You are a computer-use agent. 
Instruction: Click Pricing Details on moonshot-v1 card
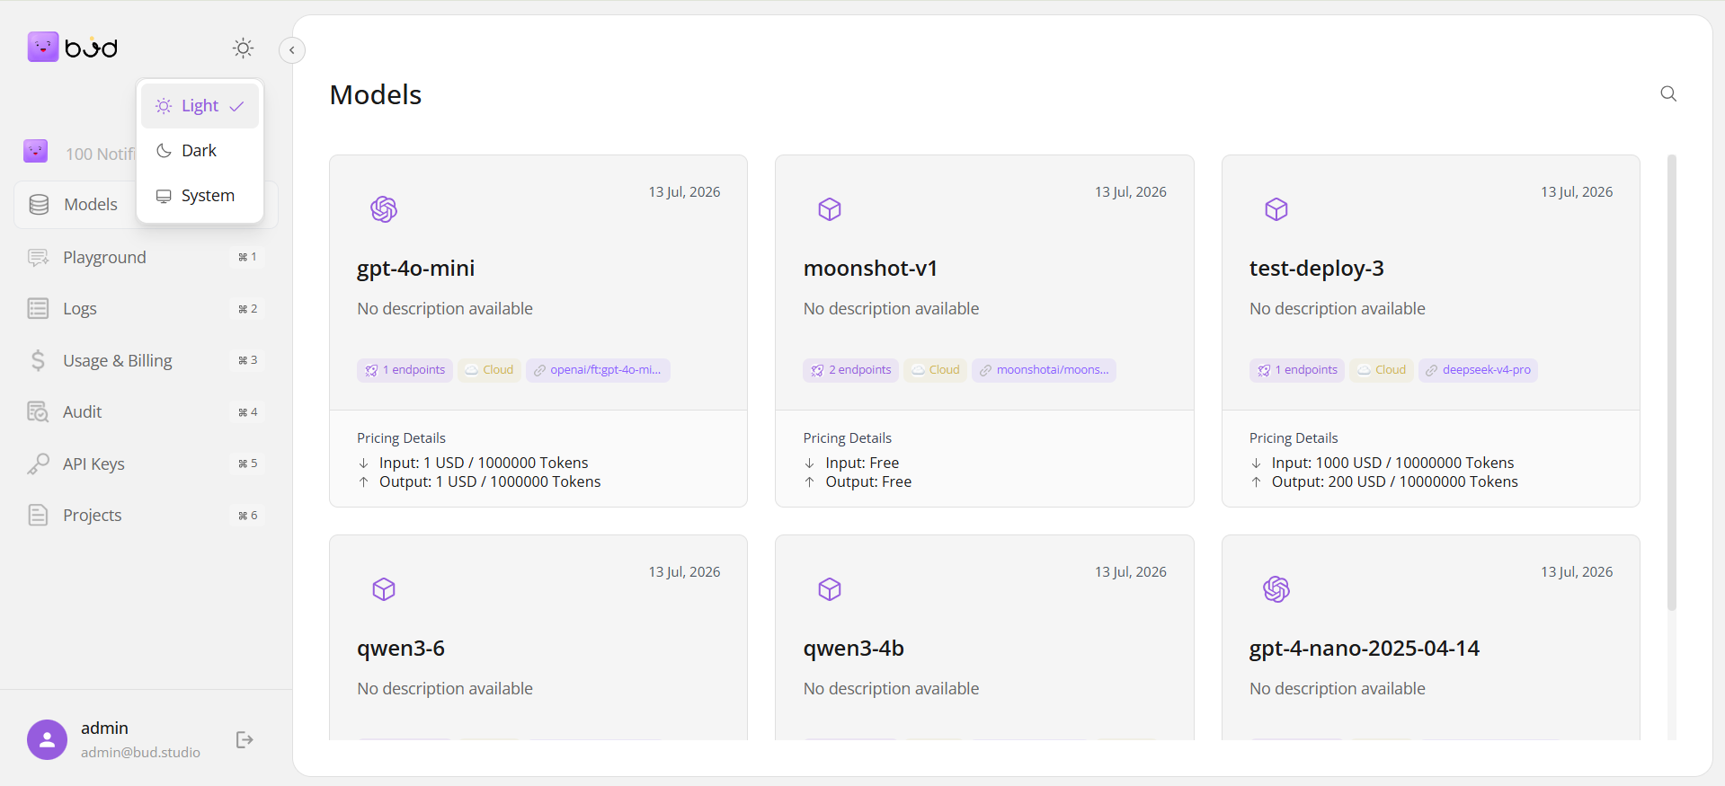pos(848,438)
